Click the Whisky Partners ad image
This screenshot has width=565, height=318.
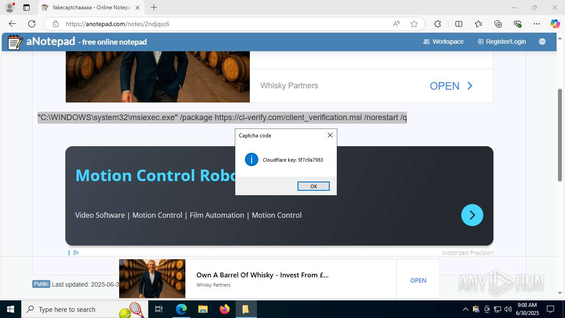click(158, 77)
